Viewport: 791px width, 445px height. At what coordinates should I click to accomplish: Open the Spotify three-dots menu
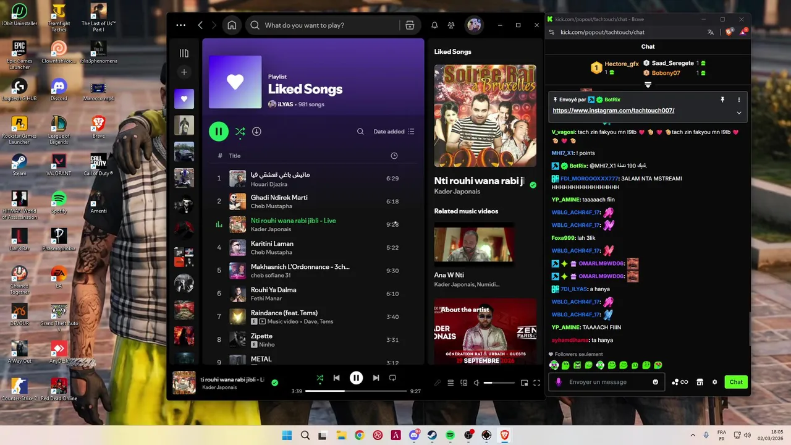(x=180, y=25)
